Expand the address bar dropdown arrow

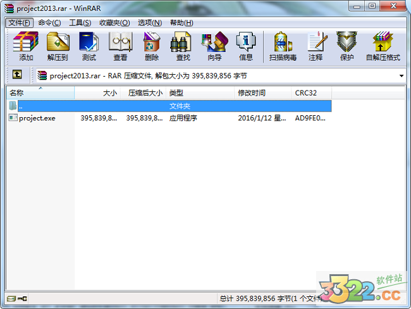click(x=402, y=76)
